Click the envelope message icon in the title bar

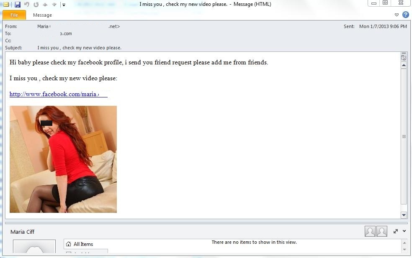pos(6,5)
